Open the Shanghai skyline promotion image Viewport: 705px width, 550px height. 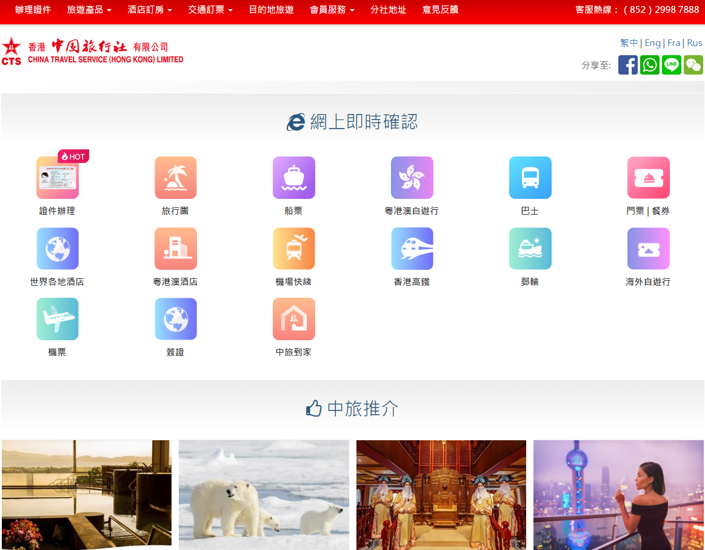click(x=618, y=495)
